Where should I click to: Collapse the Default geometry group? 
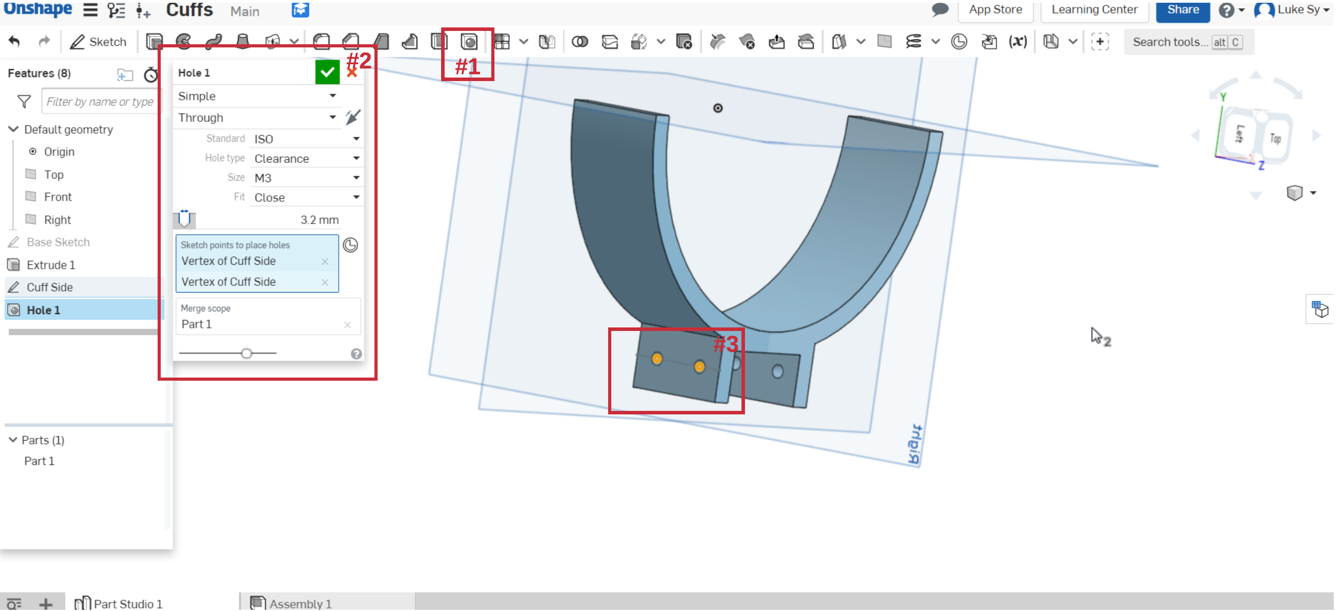tap(13, 129)
